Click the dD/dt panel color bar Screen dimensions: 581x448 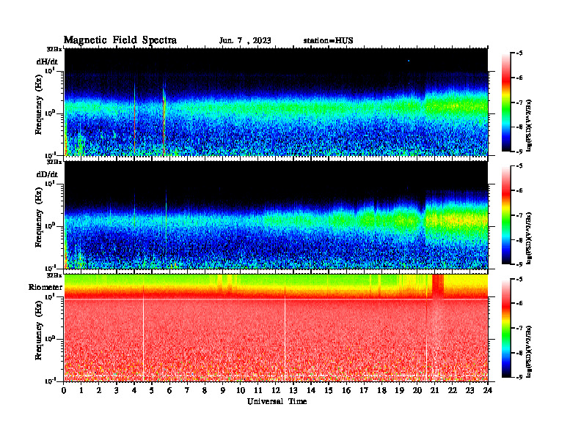pyautogui.click(x=506, y=215)
